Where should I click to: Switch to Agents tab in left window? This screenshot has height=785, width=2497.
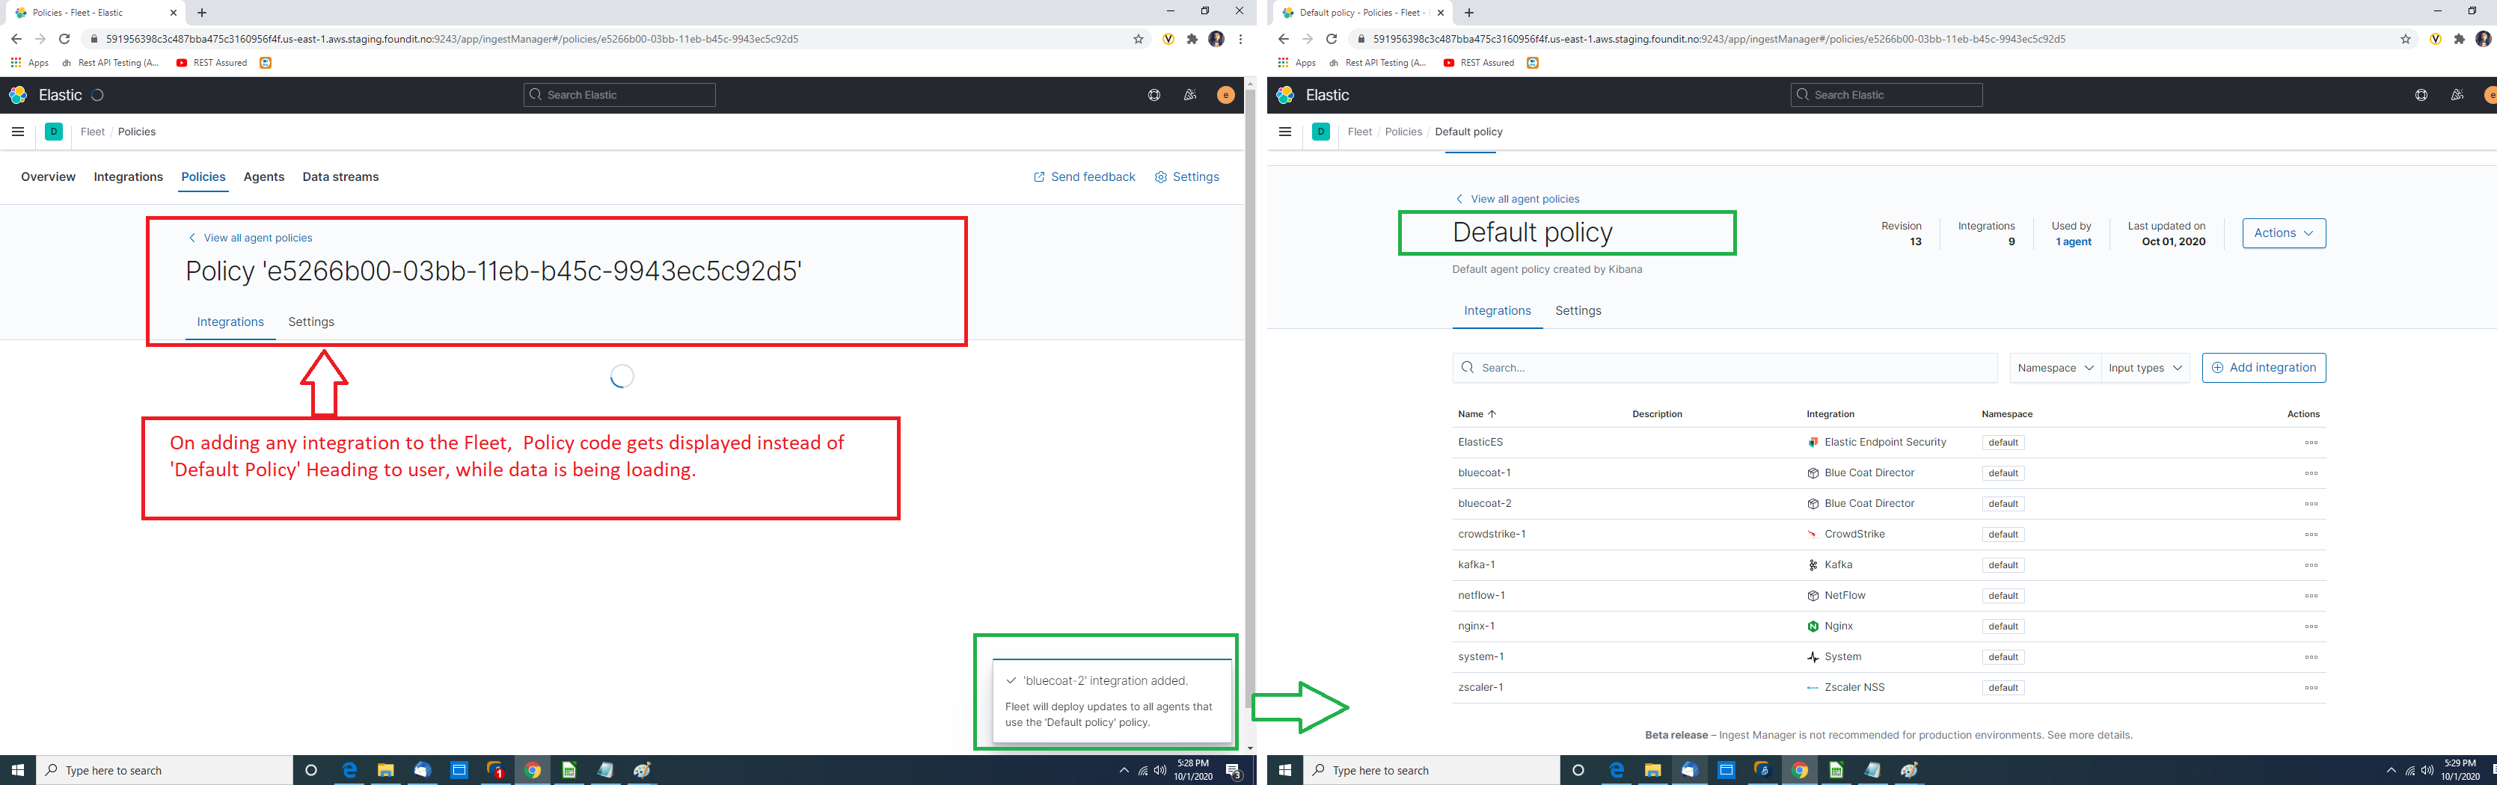coord(263,176)
